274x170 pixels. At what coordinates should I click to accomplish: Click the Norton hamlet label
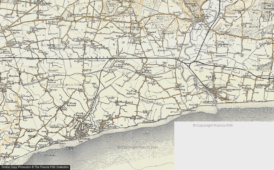click(x=75, y=29)
